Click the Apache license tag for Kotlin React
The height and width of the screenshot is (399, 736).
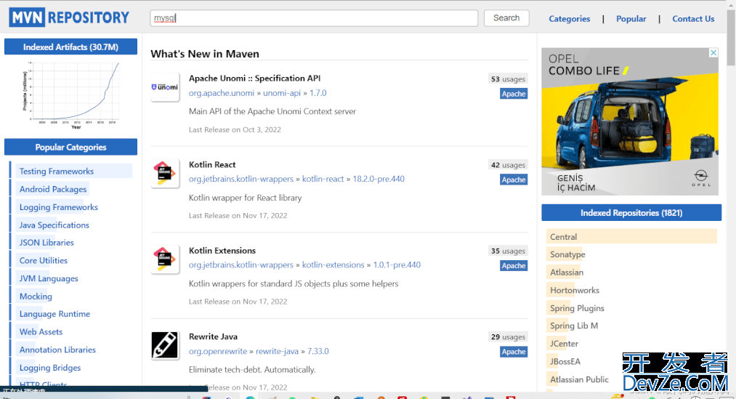(x=513, y=180)
